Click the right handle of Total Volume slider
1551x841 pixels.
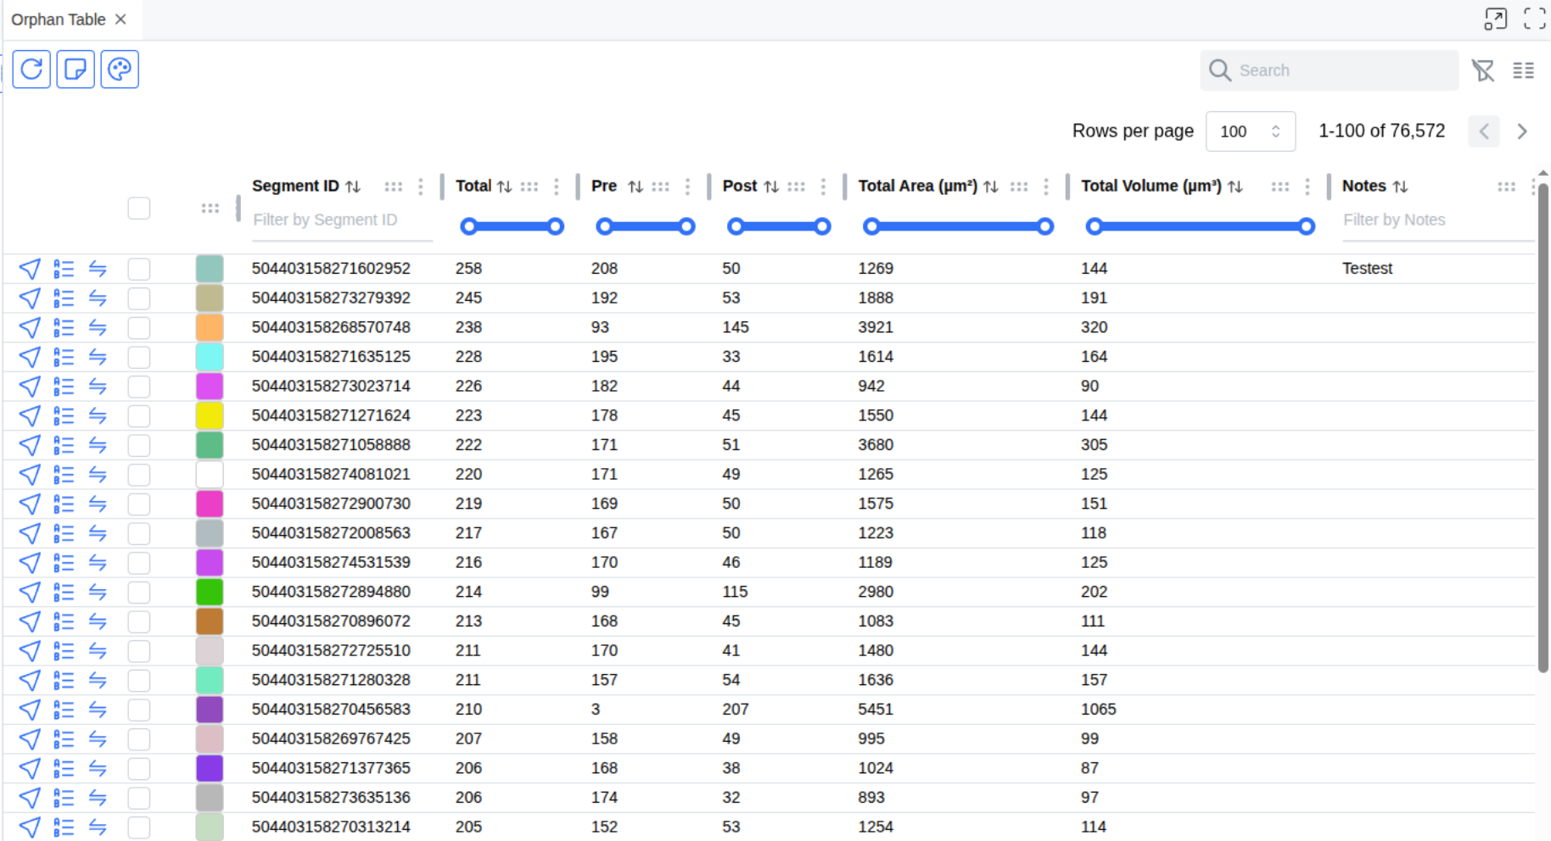click(1307, 226)
